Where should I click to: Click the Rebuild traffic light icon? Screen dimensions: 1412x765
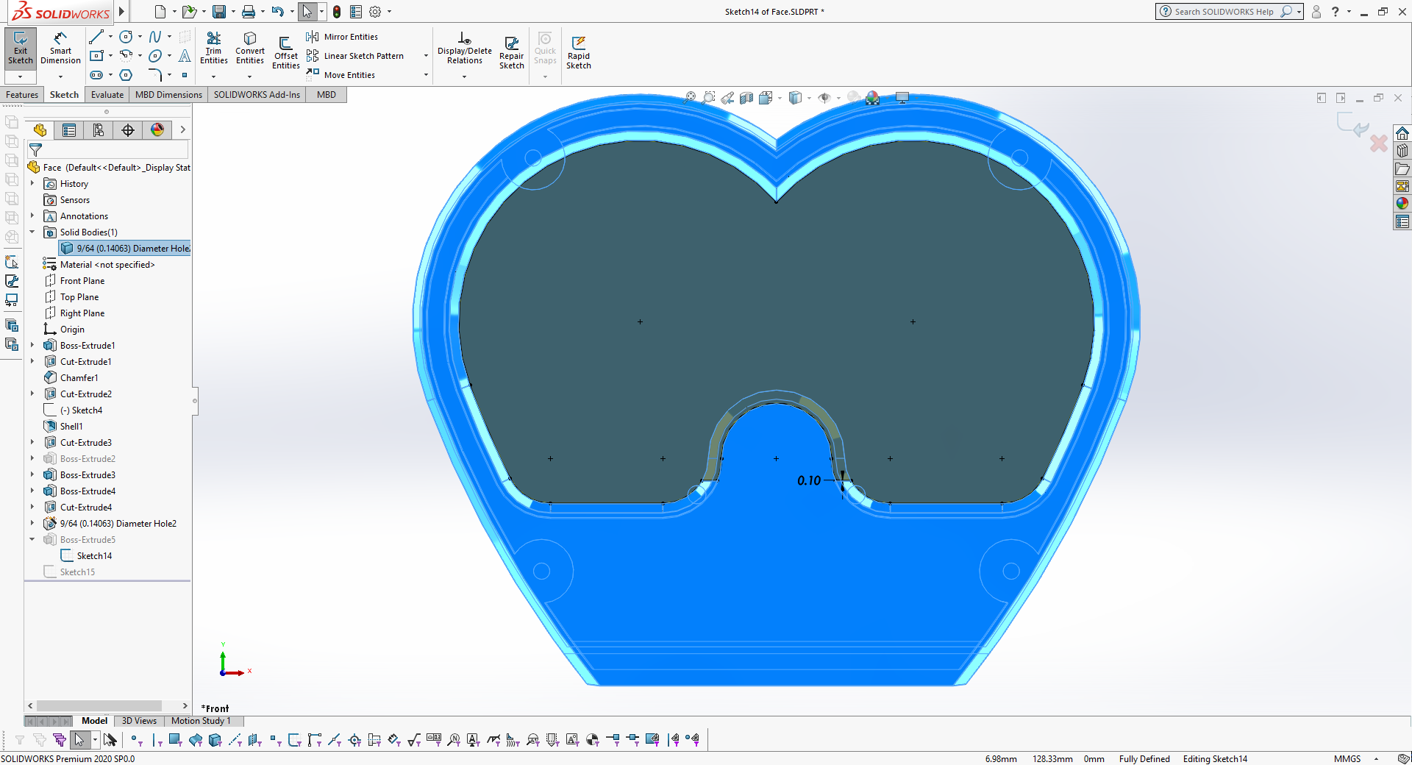[x=337, y=12]
